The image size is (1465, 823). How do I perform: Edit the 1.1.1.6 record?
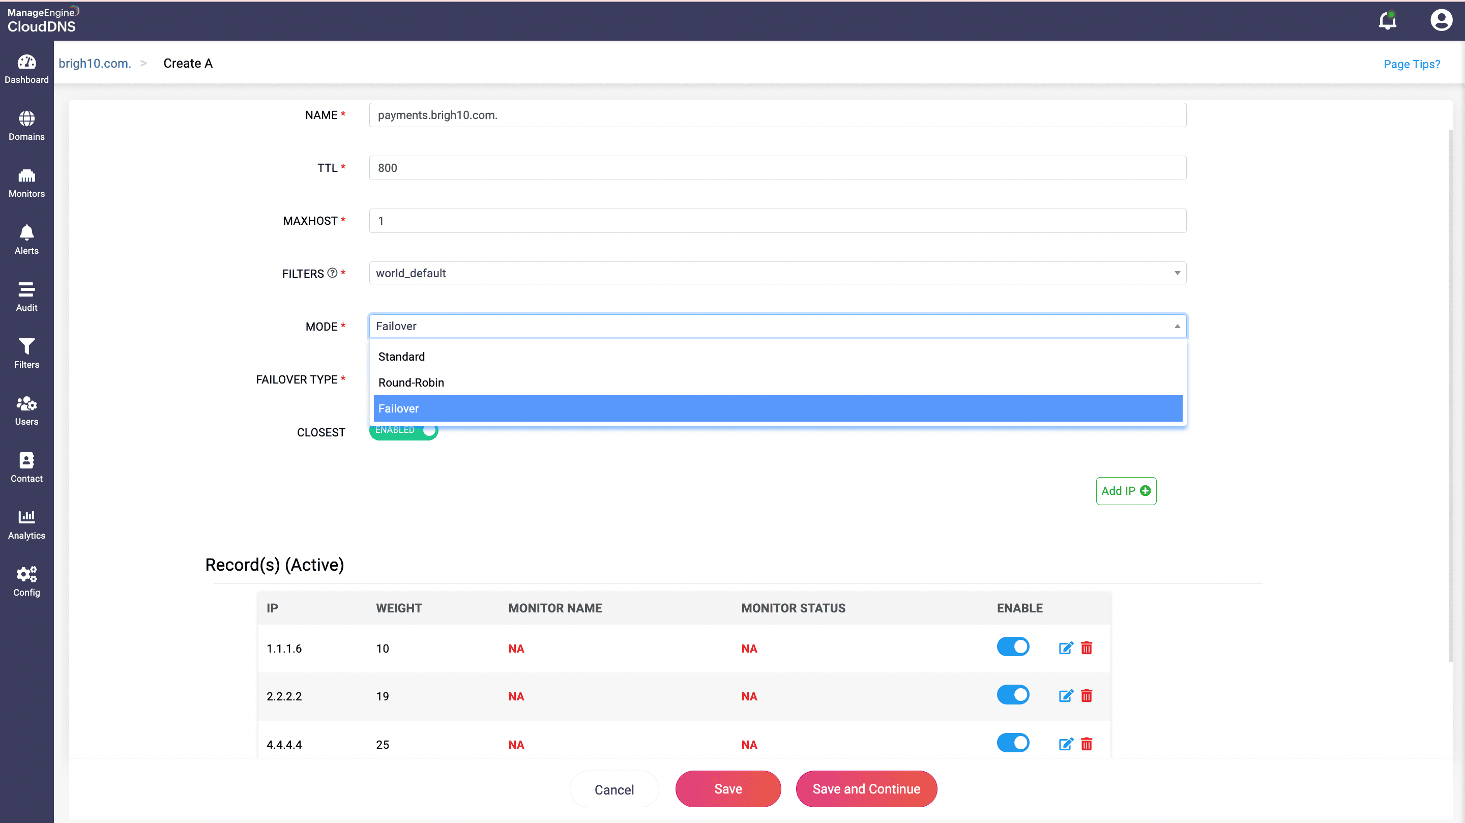click(x=1066, y=648)
